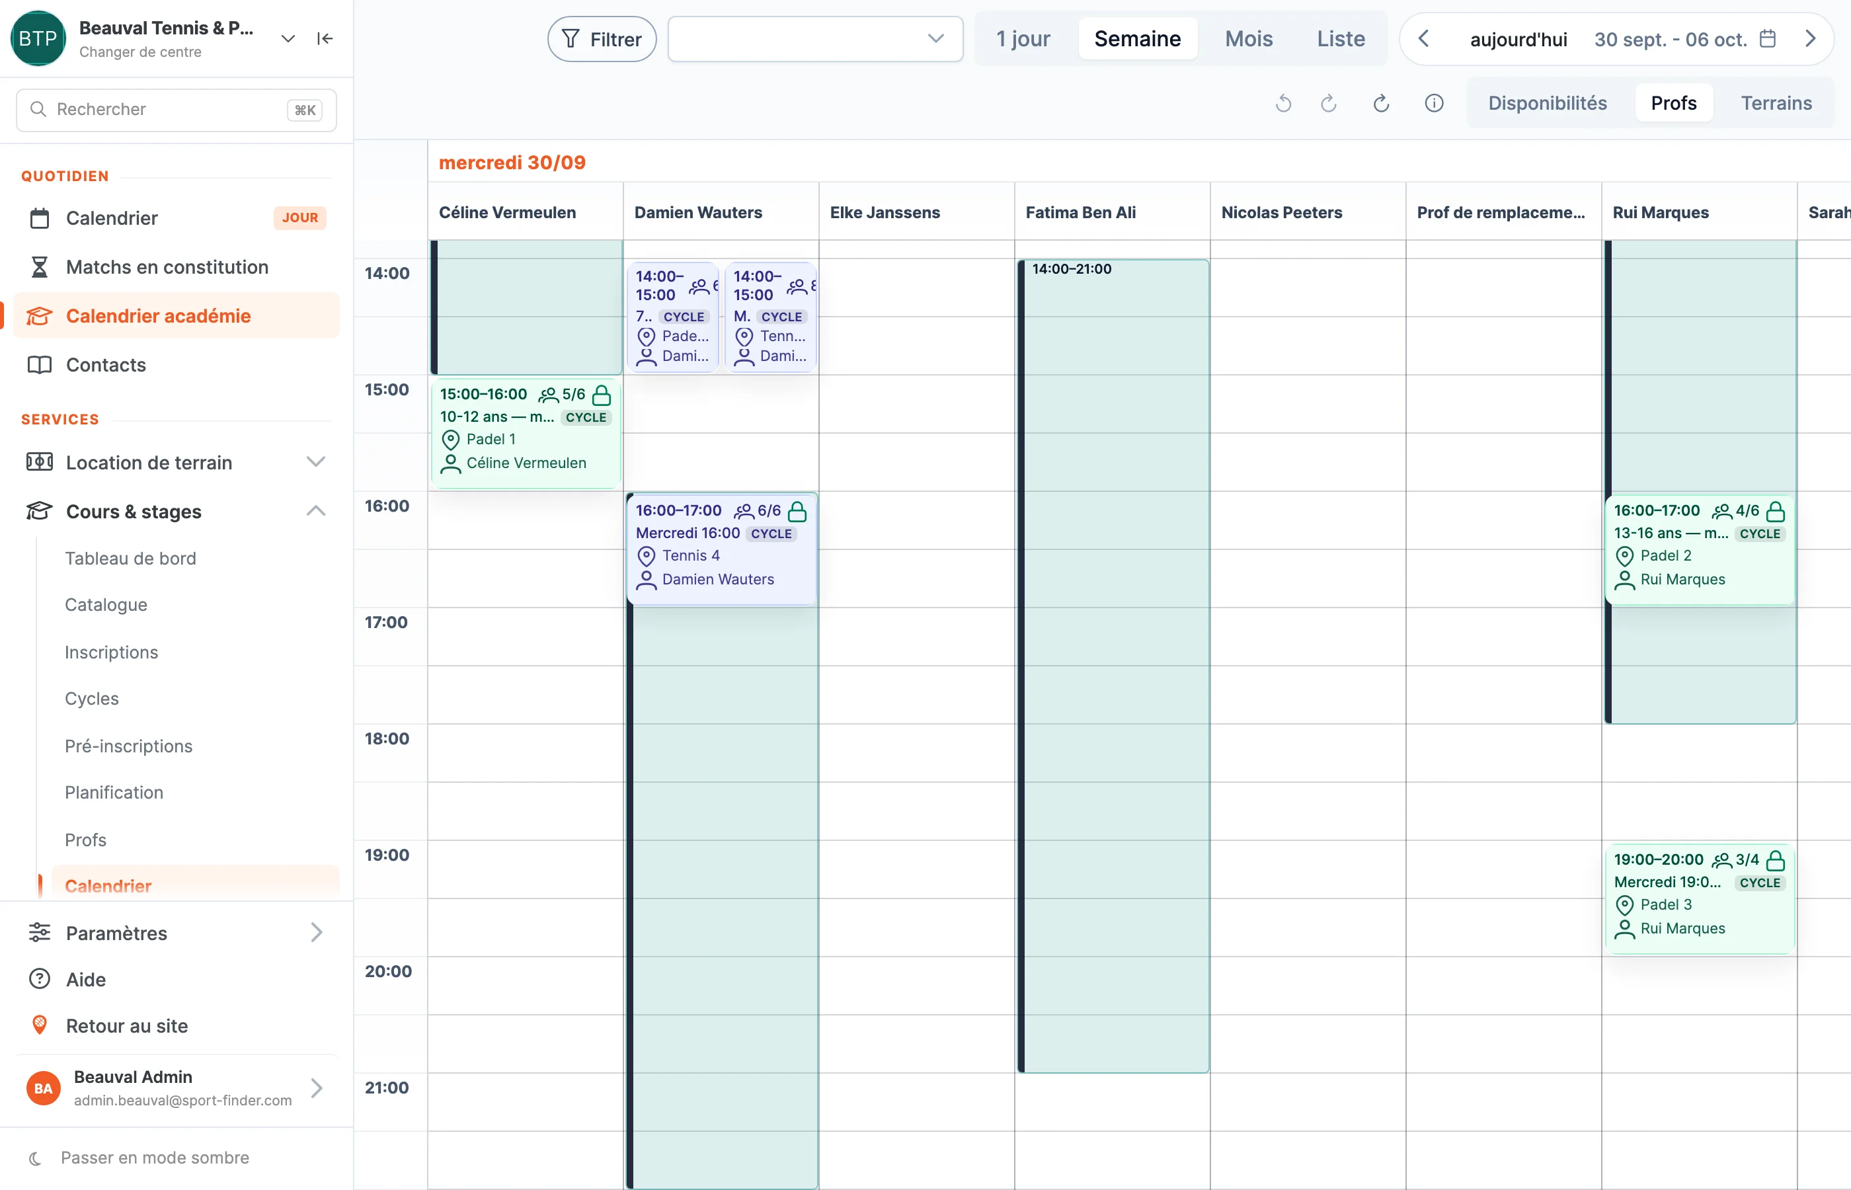The width and height of the screenshot is (1851, 1190).
Task: Click the Rechercher search field
Action: [x=176, y=110]
